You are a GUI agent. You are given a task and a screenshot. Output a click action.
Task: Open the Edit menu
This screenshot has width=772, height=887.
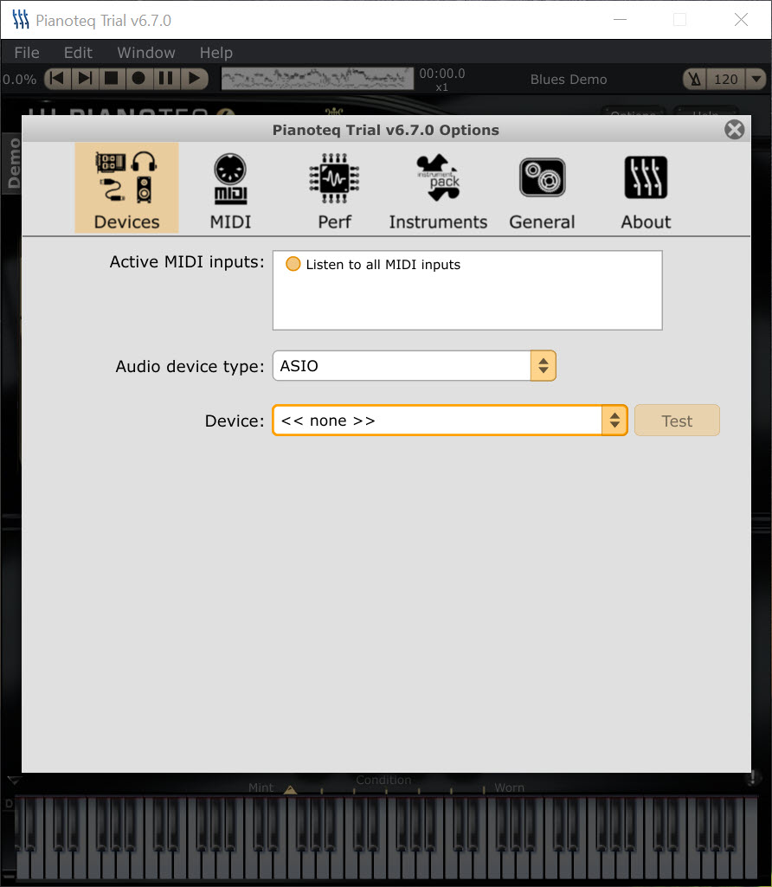click(78, 53)
